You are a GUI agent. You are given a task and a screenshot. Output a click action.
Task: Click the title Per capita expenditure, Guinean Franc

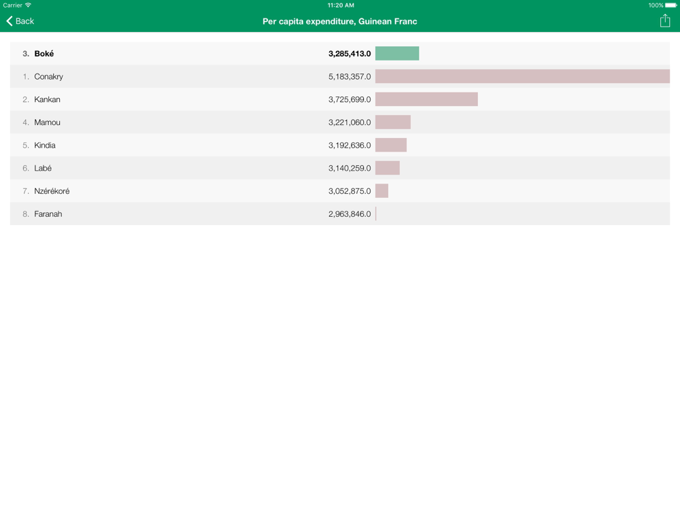click(339, 21)
